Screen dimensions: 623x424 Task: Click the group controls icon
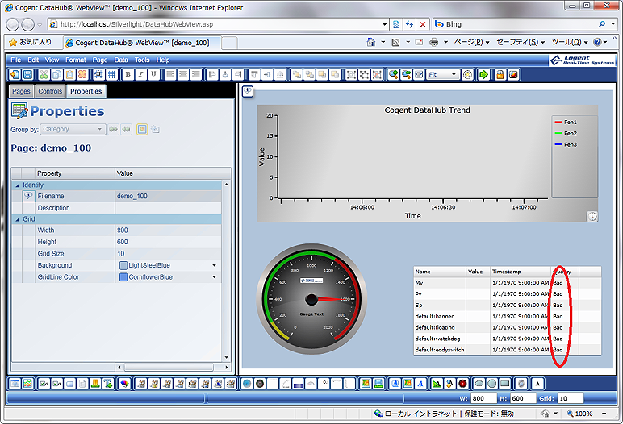click(351, 74)
